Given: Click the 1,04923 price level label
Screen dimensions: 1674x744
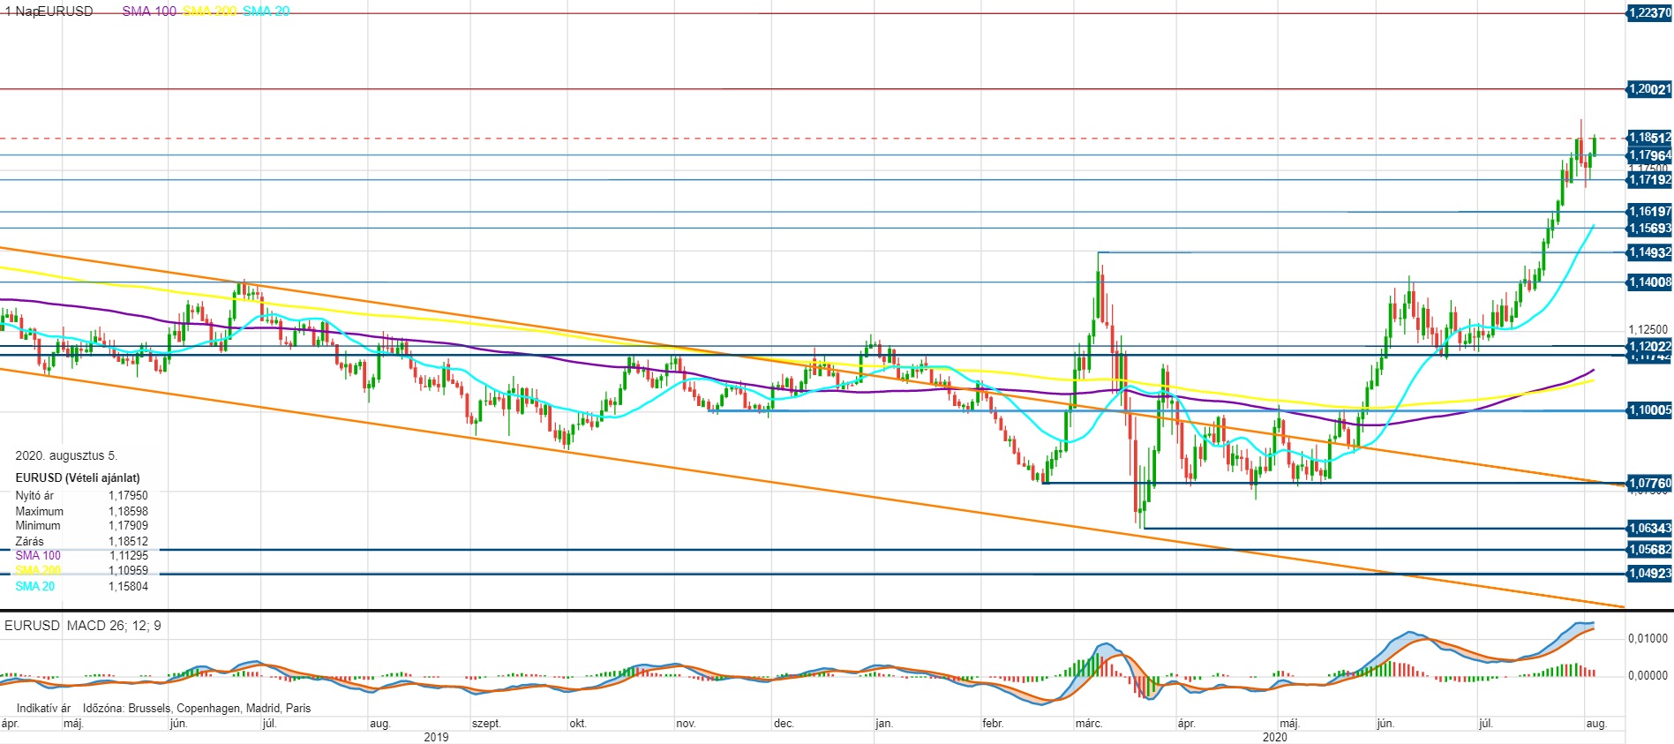Looking at the screenshot, I should click(1649, 573).
